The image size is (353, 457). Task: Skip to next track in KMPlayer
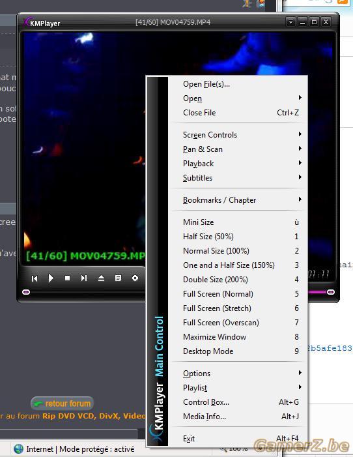pyautogui.click(x=84, y=278)
